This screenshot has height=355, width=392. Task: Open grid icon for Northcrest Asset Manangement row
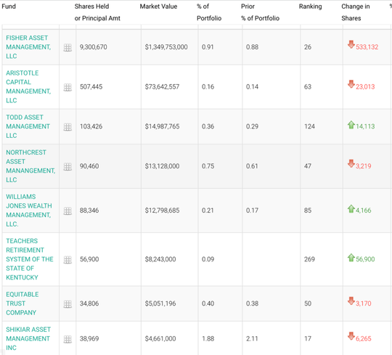(68, 166)
